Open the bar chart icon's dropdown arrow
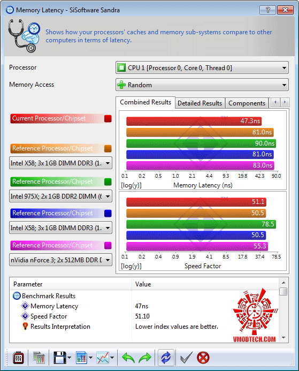Viewport: 299px width, 371px height. pos(90,358)
